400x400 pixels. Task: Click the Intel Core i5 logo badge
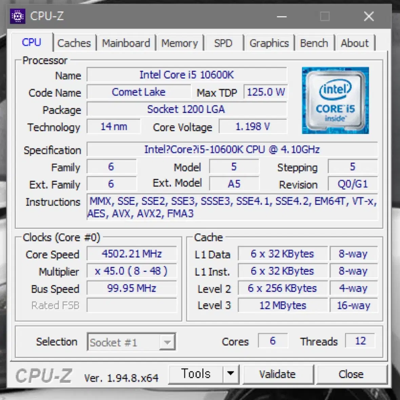click(x=335, y=100)
